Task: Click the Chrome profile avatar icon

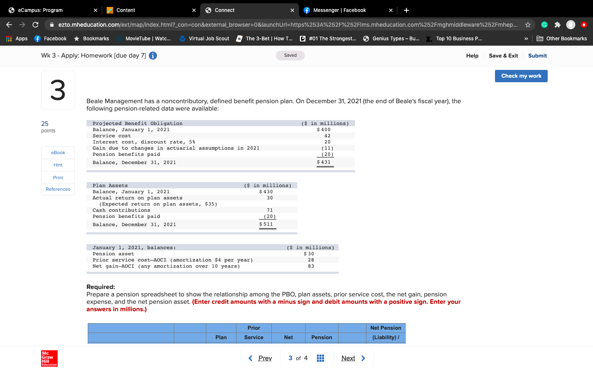Action: 571,25
